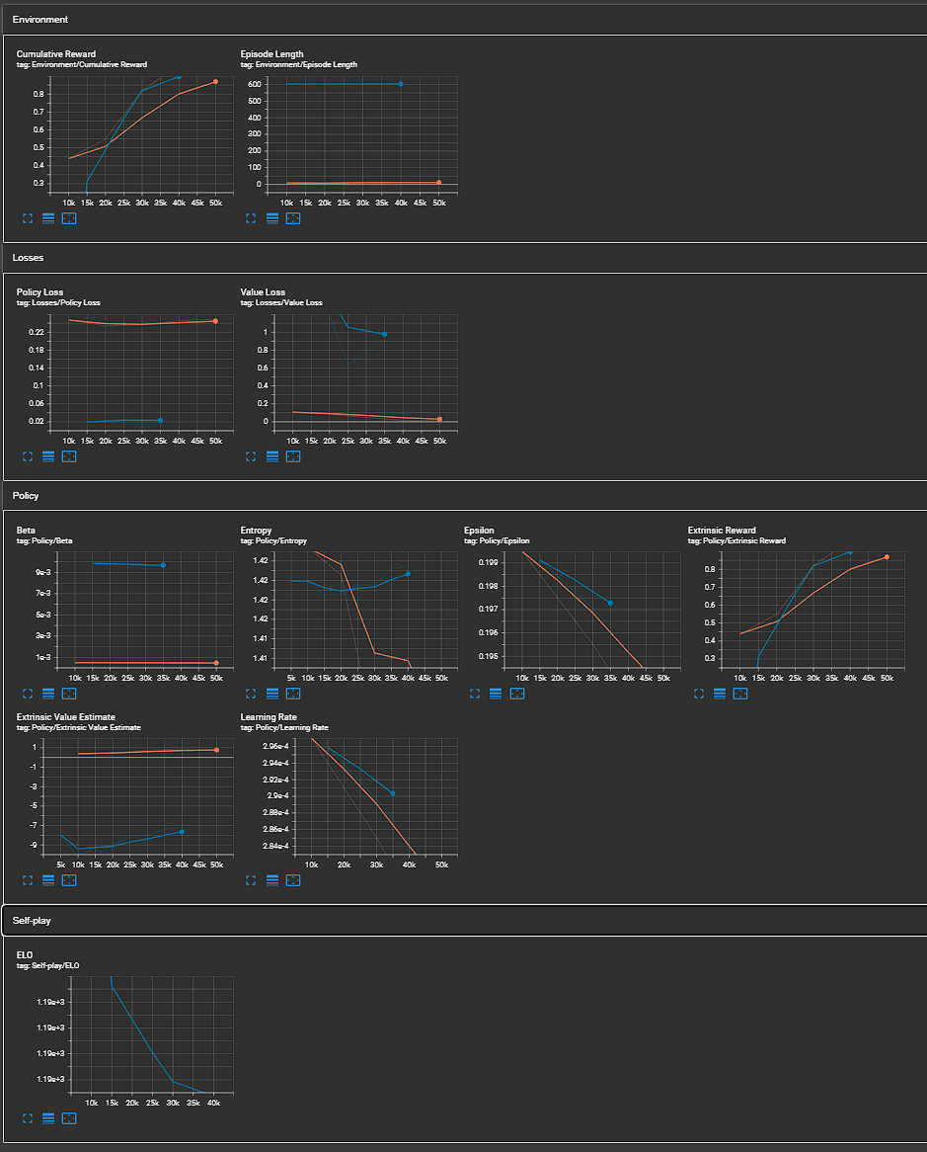
Task: Expand Beta chart to fullscreen
Action: [x=27, y=694]
